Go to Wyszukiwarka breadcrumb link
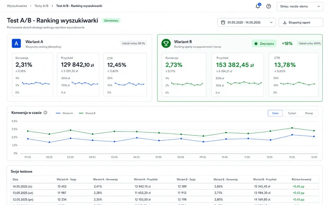329x205 pixels. 17,6
